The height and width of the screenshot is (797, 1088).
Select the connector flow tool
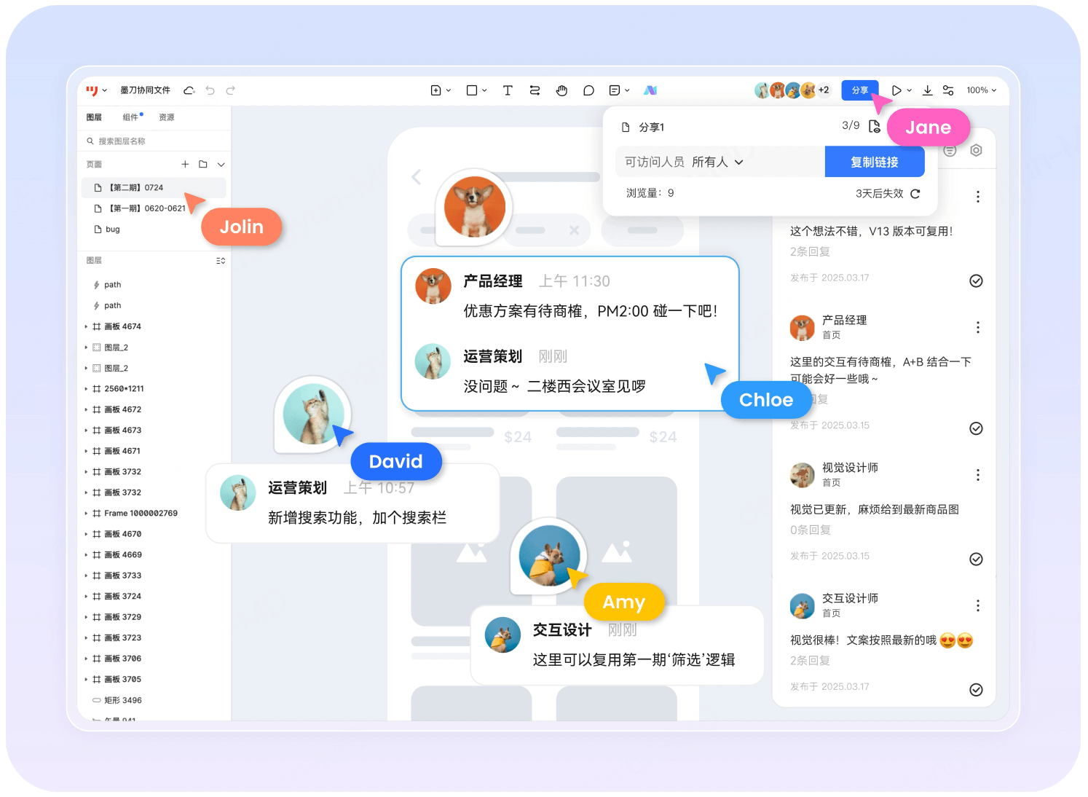coord(535,90)
